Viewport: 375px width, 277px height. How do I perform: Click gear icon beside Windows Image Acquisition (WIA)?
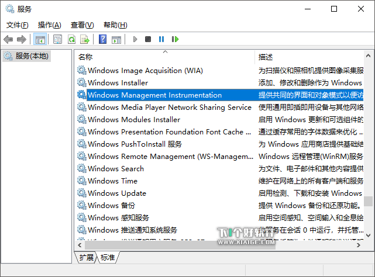click(82, 70)
